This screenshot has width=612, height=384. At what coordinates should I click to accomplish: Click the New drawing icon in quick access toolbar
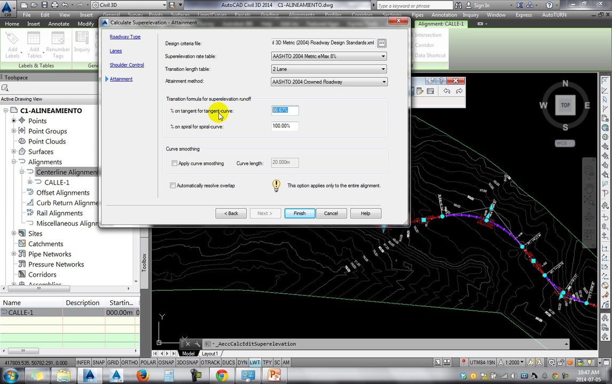pos(24,5)
